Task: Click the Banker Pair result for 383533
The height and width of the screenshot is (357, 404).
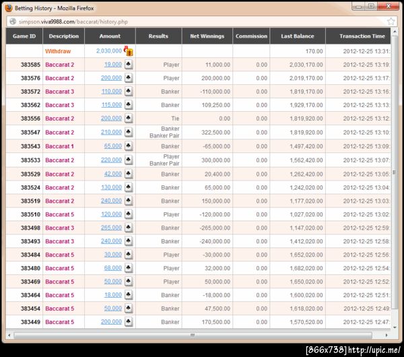Action: tap(164, 164)
